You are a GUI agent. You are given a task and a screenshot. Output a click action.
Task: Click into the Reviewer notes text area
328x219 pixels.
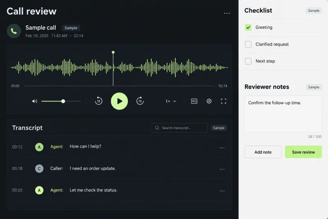pos(283,114)
